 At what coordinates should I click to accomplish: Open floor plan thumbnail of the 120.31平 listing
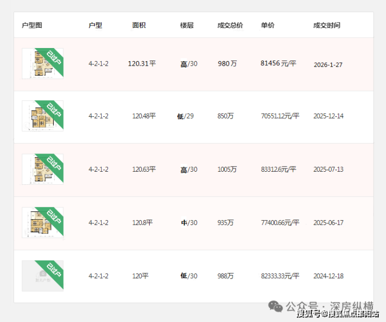[43, 64]
